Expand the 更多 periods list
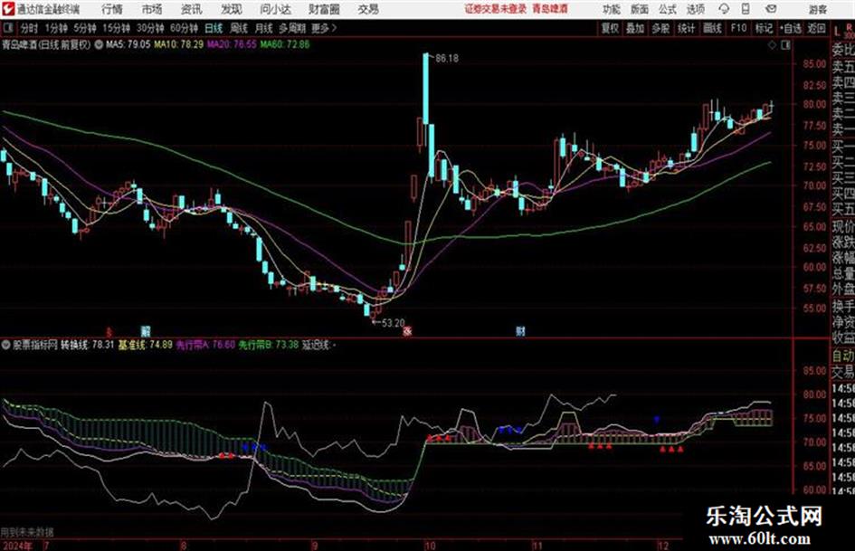 pyautogui.click(x=323, y=28)
